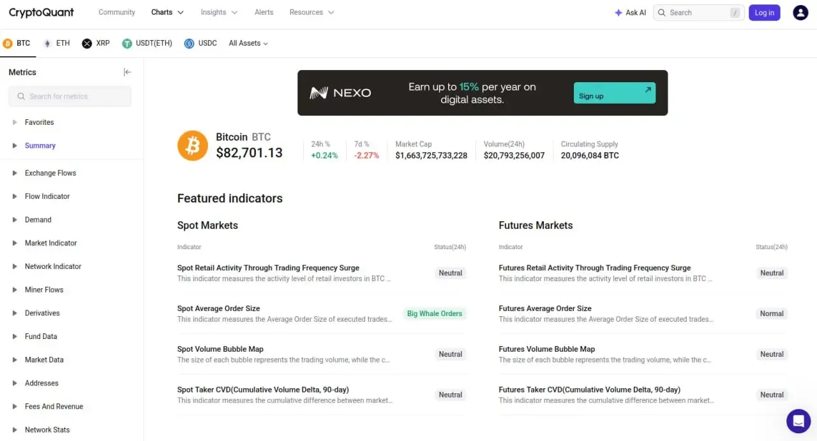Select the USDT(ETH) coin icon
The image size is (817, 441).
(x=127, y=43)
